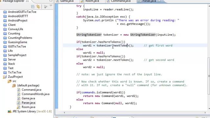Click the Server project folder icon
The image size is (210, 118).
pyautogui.click(x=5, y=59)
